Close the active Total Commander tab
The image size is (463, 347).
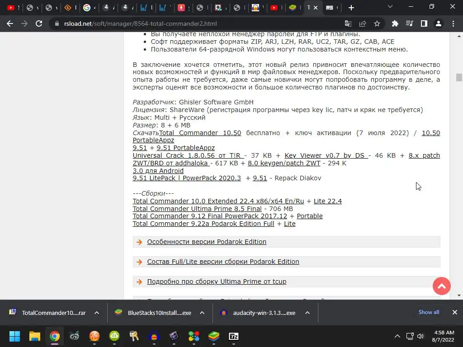pyautogui.click(x=316, y=8)
